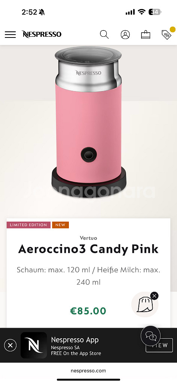Click the Nespresso logo in header
The width and height of the screenshot is (177, 384).
point(41,34)
